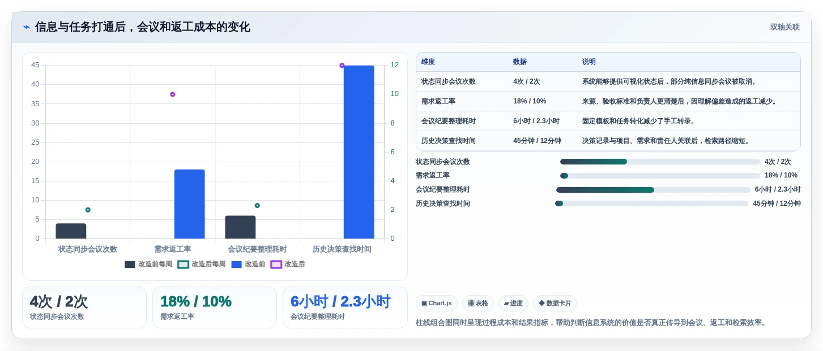Toggle the 改造前 blue legend entry
This screenshot has width=823, height=351.
[x=248, y=264]
